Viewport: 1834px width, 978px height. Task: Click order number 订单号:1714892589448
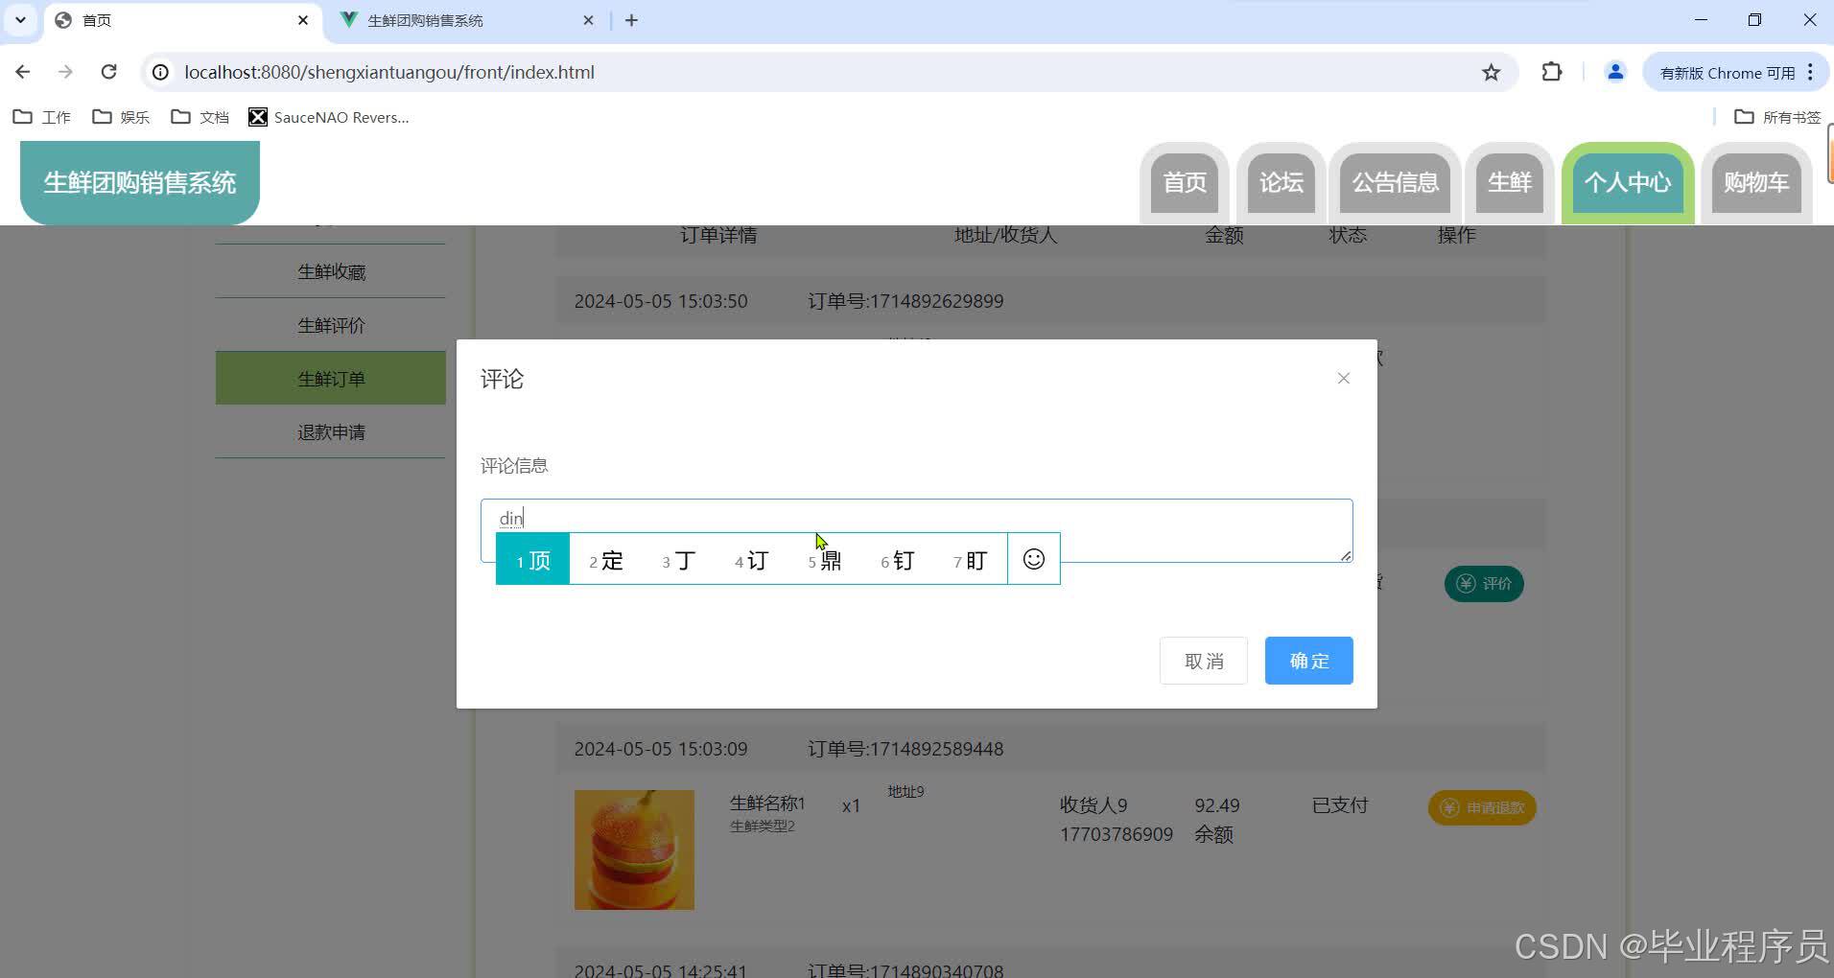pos(905,749)
